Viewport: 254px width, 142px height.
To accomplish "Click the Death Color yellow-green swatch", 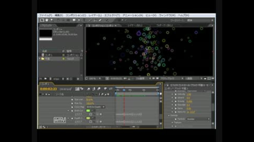I will 88,118.
